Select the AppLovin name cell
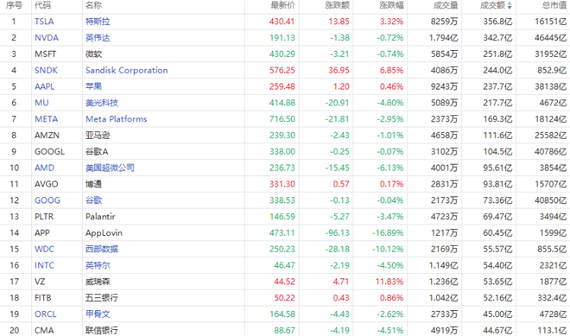The height and width of the screenshot is (336, 570). [103, 233]
